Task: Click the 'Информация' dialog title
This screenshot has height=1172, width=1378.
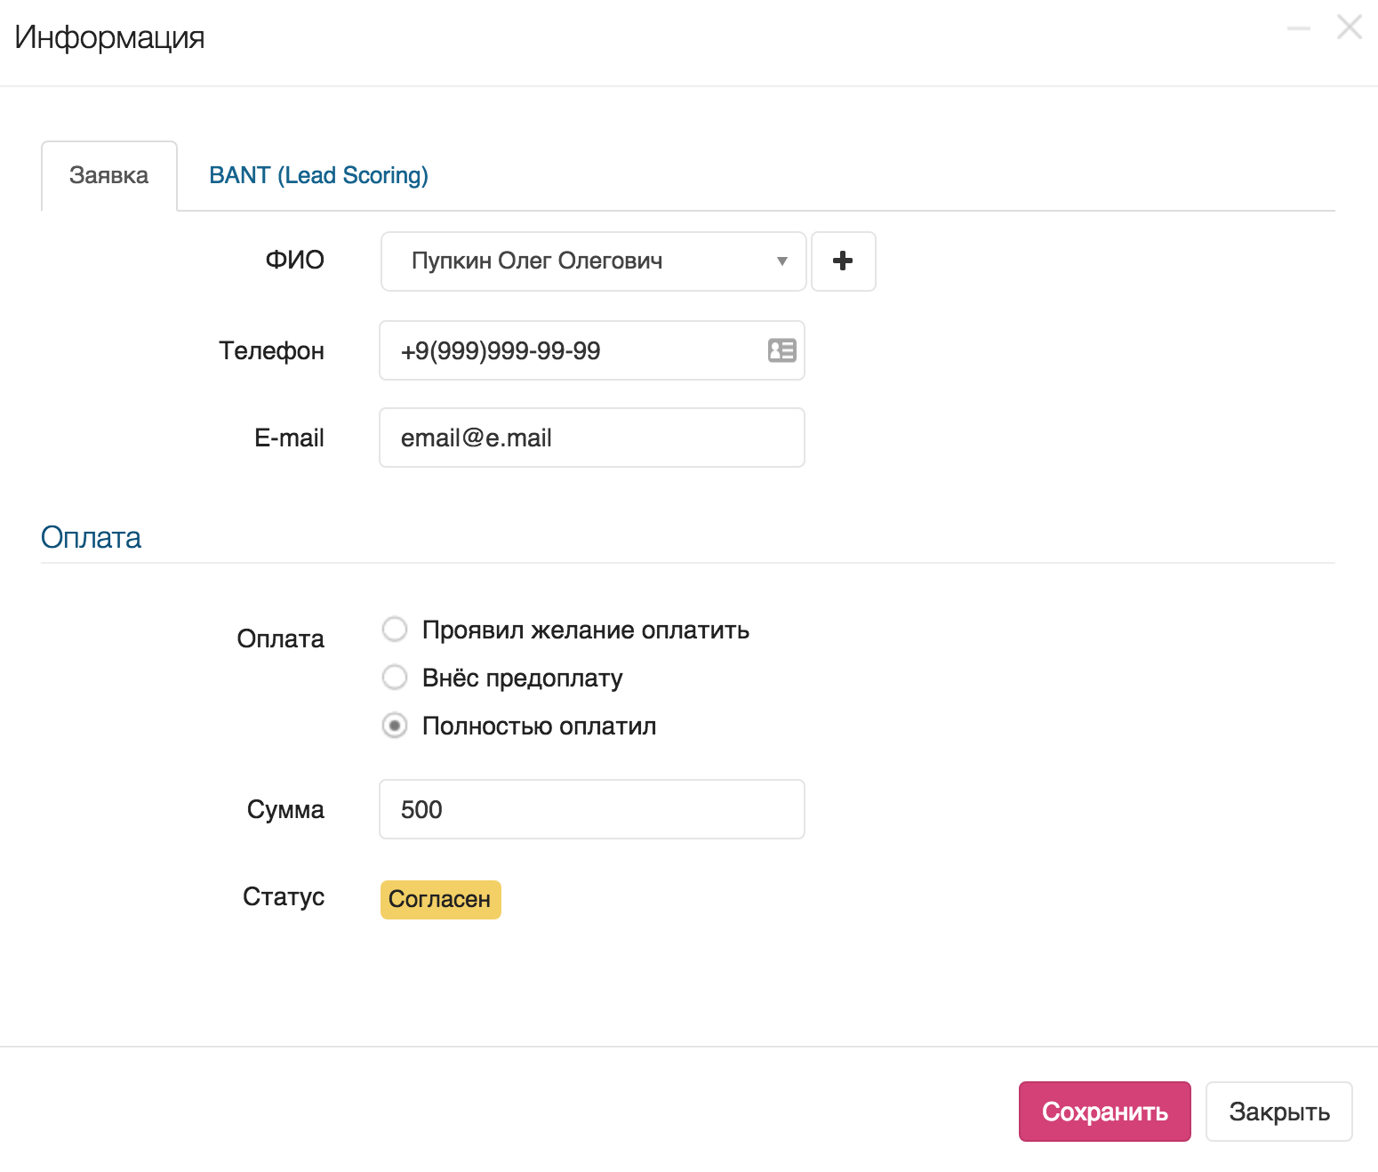Action: [x=109, y=37]
